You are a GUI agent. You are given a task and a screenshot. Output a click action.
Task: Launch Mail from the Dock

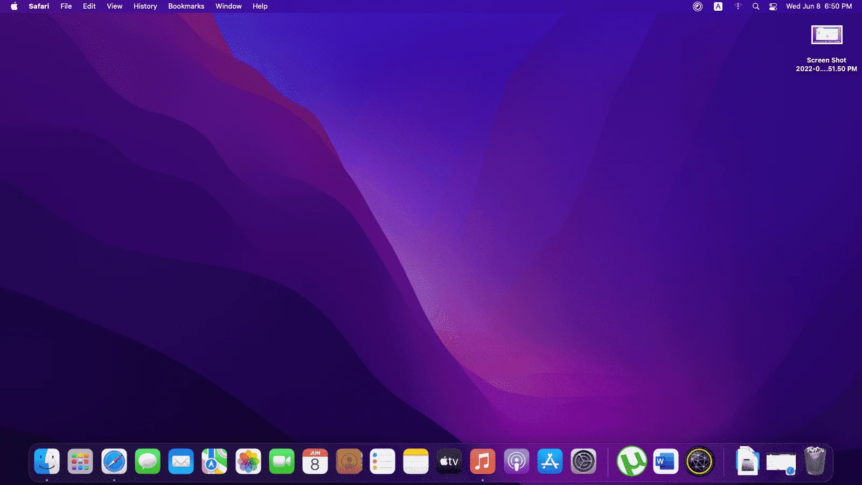[x=181, y=462]
